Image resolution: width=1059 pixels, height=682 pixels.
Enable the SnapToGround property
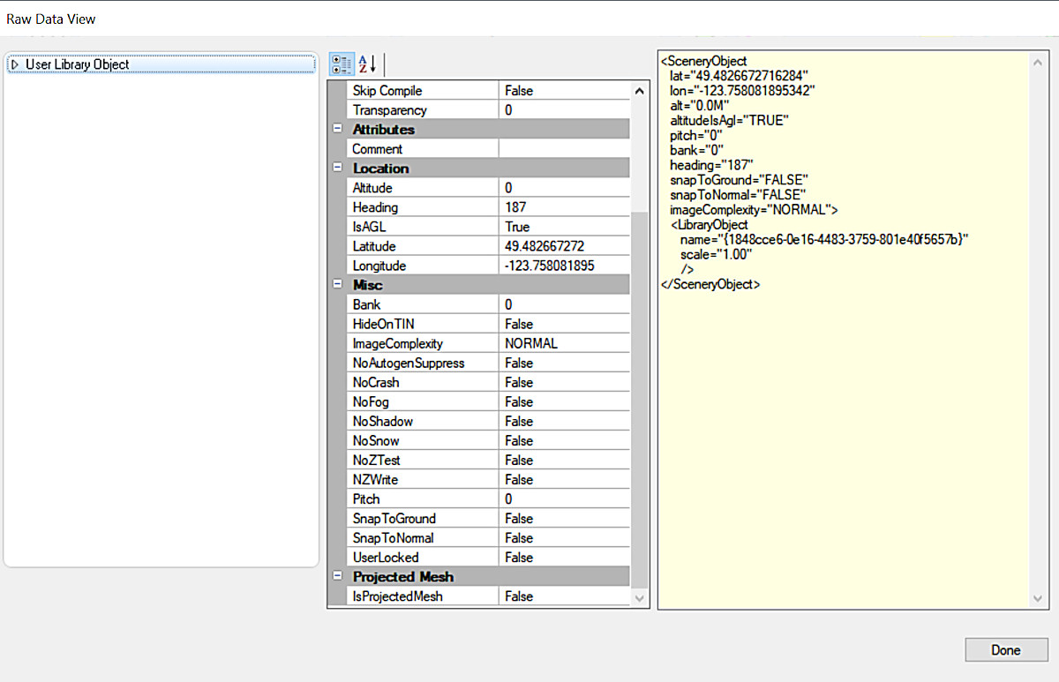(565, 518)
